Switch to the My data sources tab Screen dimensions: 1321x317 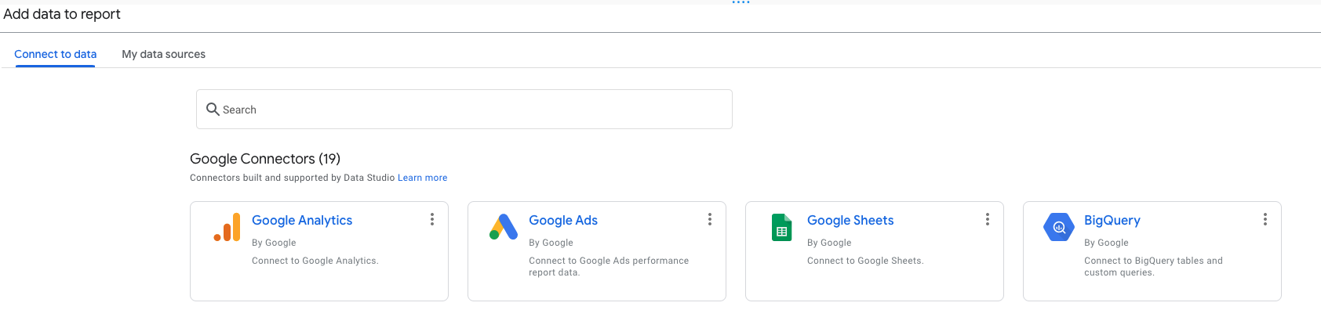[163, 54]
